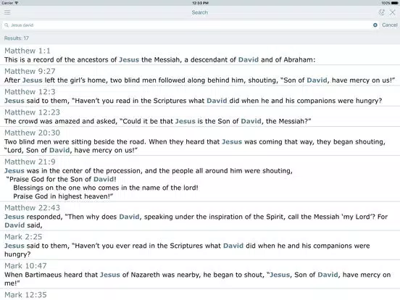This screenshot has width=400, height=300.
Task: Open Mark 10:47 search result
Action: [200, 274]
